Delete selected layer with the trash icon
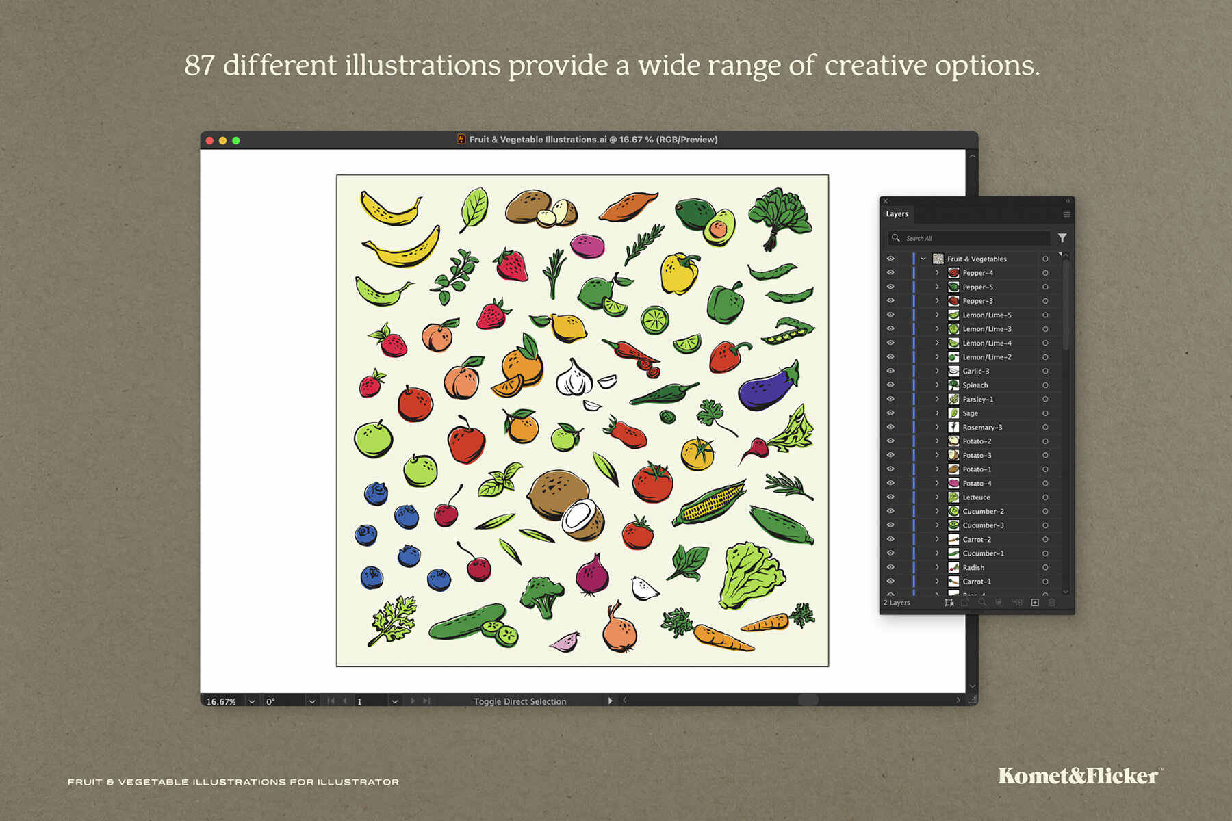Viewport: 1232px width, 821px height. 1052,603
